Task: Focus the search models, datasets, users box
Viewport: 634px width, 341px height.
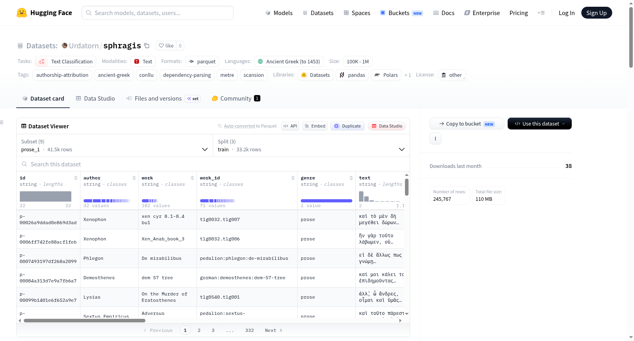Action: tap(158, 13)
